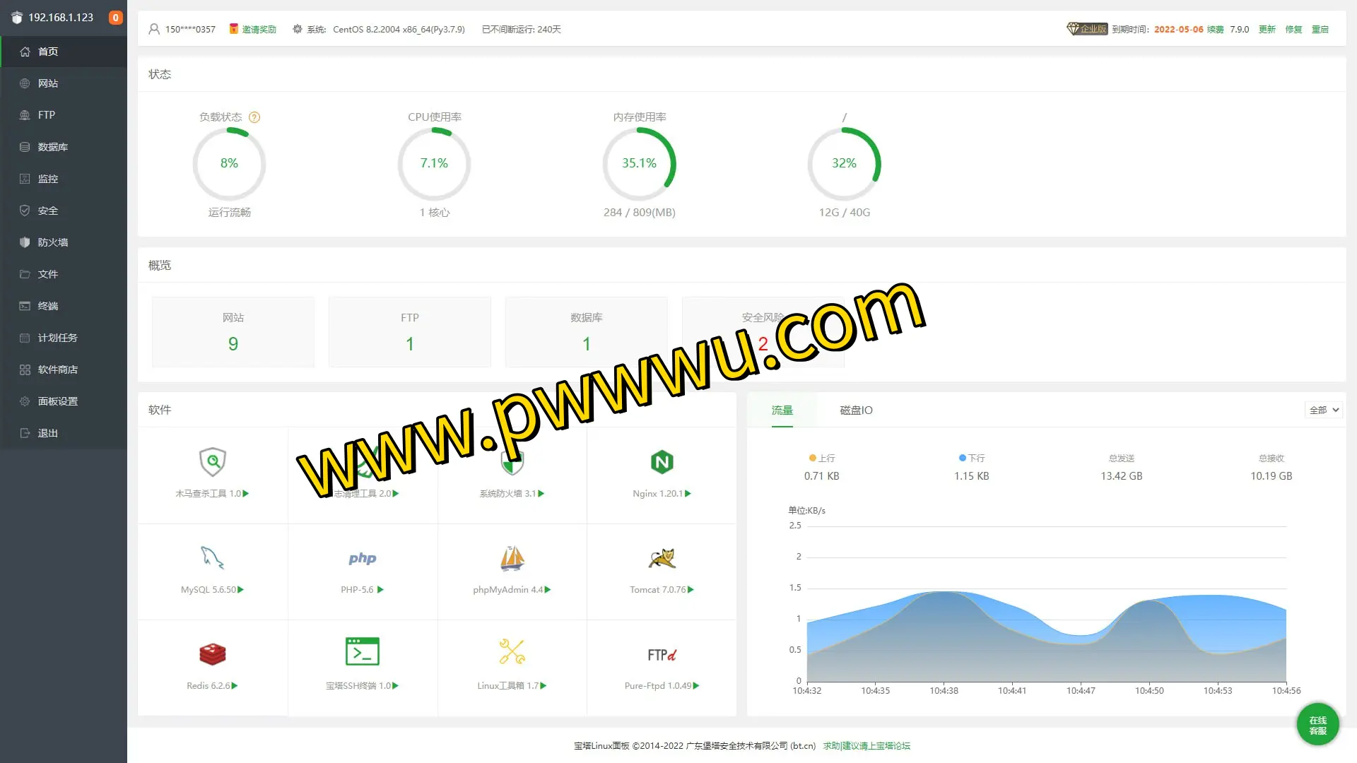Open the Redis 6.2.6 icon
The width and height of the screenshot is (1357, 763).
pyautogui.click(x=212, y=654)
